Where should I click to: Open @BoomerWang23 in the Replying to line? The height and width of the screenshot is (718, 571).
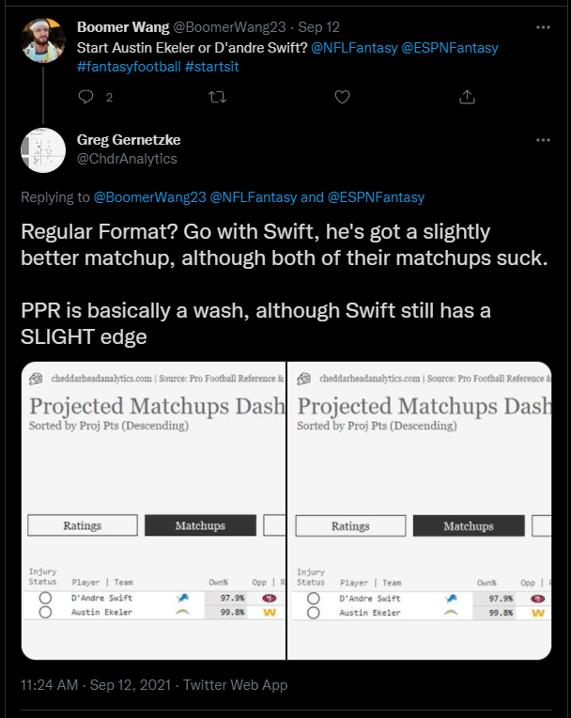150,197
